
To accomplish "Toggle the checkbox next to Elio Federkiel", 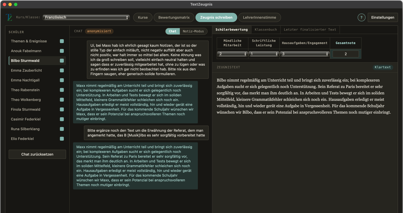I will click(x=62, y=139).
